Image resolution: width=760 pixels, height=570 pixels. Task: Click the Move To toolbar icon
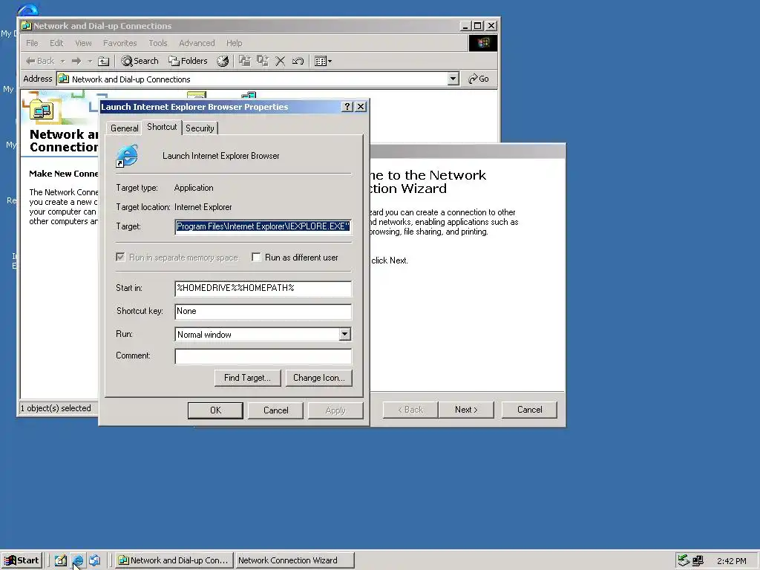(x=245, y=61)
